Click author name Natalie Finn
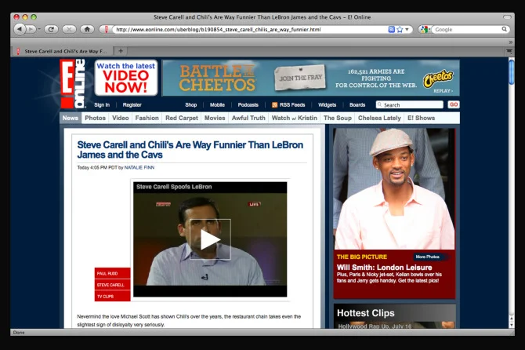Viewport: 525px width, 350px height. 139,168
